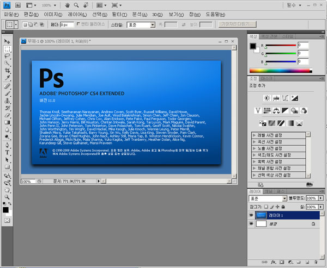Hide the 배경 layer eye icon
The width and height of the screenshot is (327, 268).
pos(251,223)
